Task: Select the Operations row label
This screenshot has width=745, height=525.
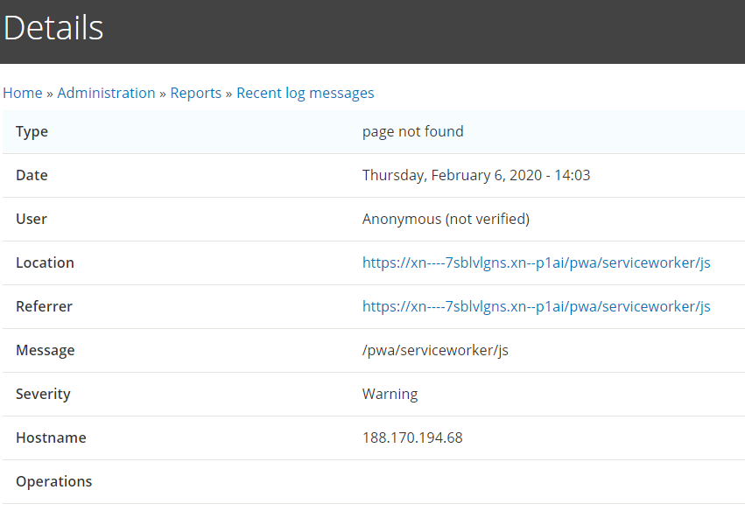Action: point(54,481)
